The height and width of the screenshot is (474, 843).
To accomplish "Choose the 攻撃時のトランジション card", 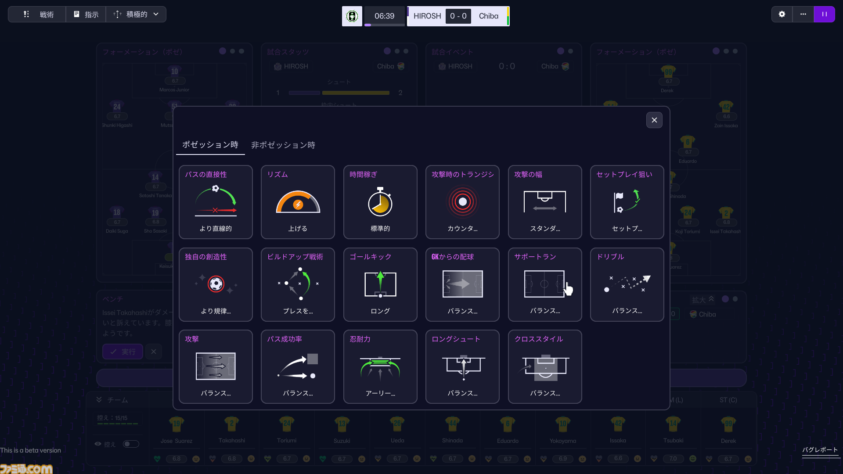I will coord(462,202).
